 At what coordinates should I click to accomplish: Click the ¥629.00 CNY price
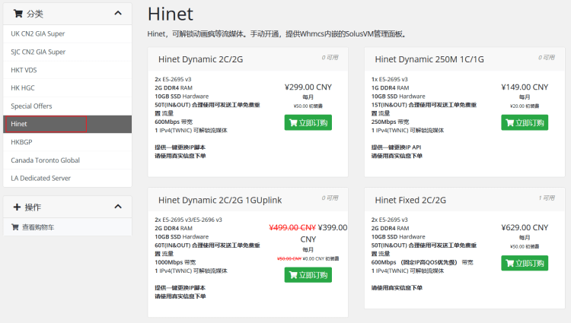[525, 227]
